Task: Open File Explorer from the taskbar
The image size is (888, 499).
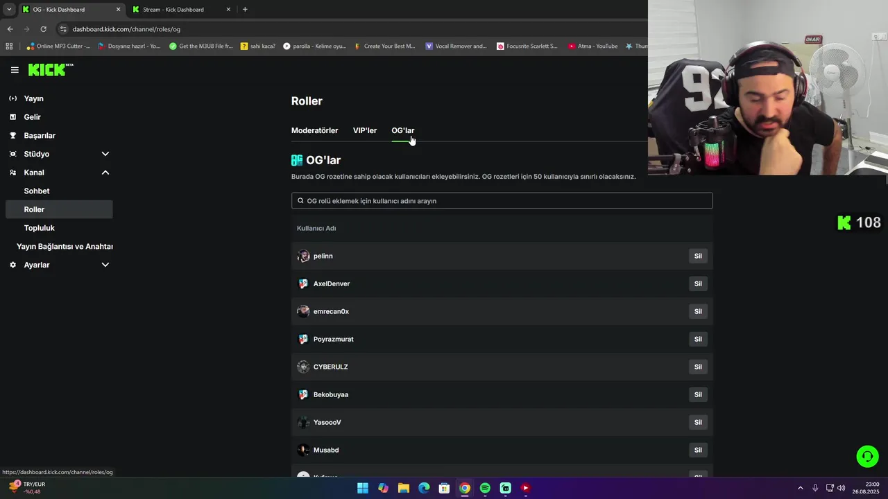Action: [x=404, y=488]
